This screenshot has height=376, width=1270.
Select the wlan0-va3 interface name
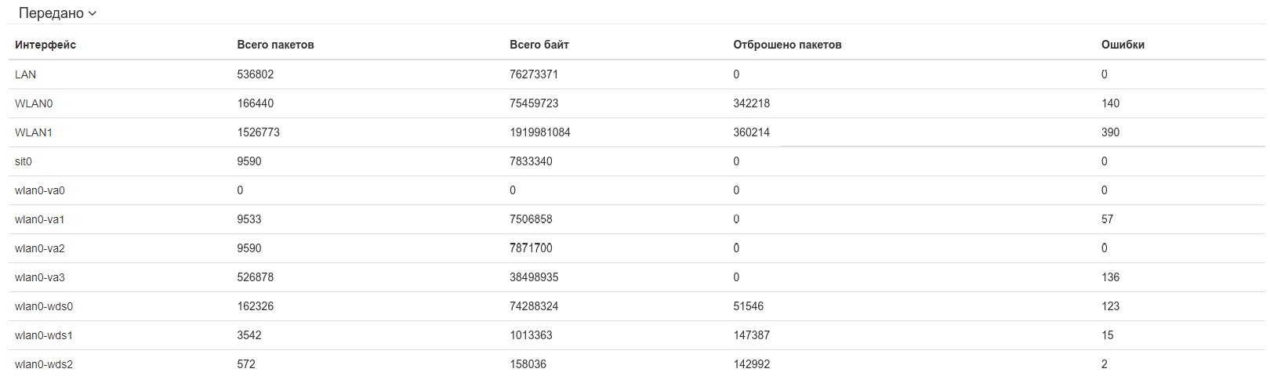(x=40, y=277)
